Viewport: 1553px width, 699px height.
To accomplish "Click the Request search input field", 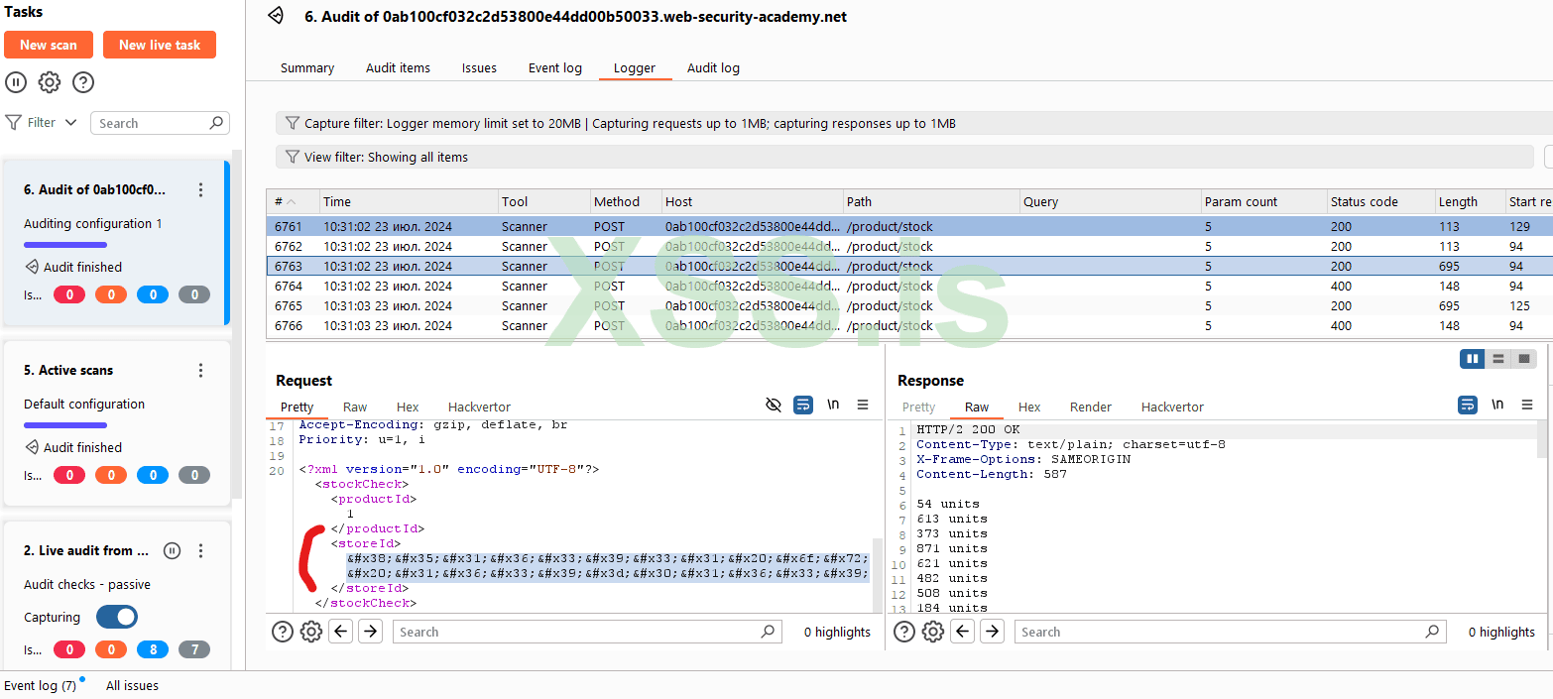I will [x=575, y=632].
